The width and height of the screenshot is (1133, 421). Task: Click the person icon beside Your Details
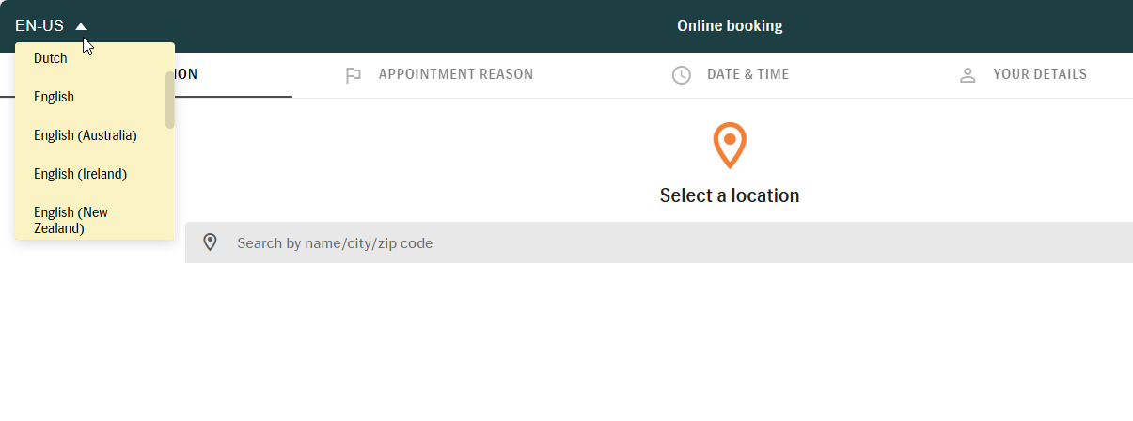(x=968, y=75)
